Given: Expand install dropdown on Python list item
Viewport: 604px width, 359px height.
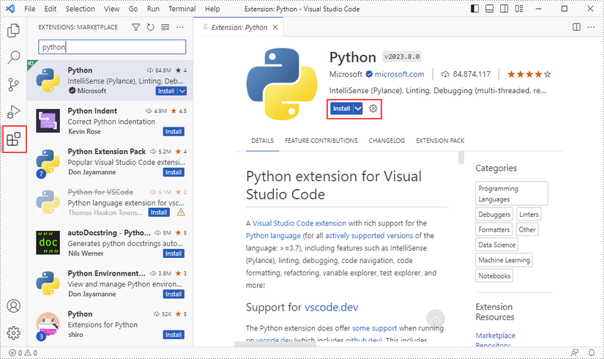Looking at the screenshot, I should tap(182, 91).
